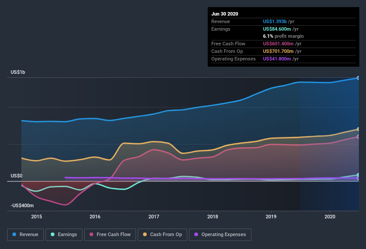Screen dimensions: 366x249
Task: Click the Jun 30 2020 tooltip date
Action: [225, 14]
